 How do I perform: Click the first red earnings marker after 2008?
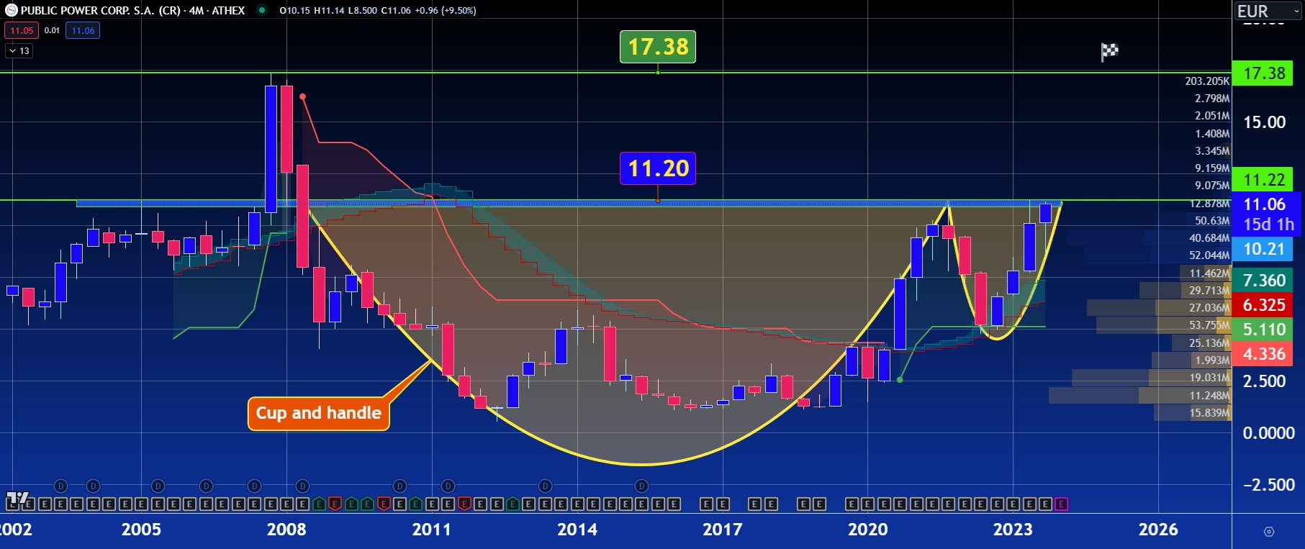click(x=335, y=504)
